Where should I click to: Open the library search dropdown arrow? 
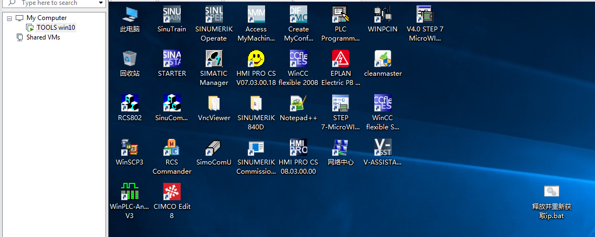coord(101,3)
